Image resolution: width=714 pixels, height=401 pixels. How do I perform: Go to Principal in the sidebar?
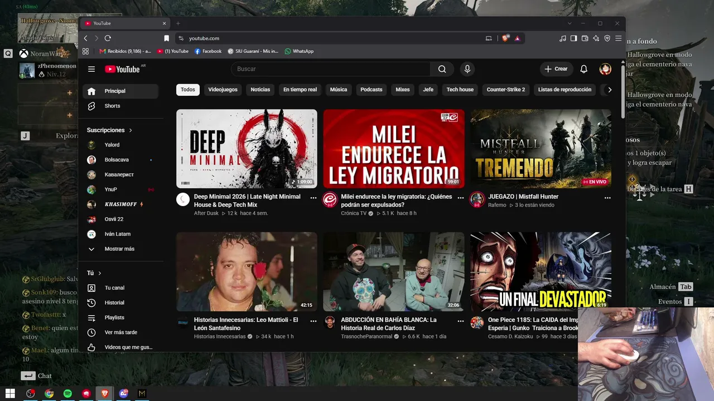(x=120, y=91)
